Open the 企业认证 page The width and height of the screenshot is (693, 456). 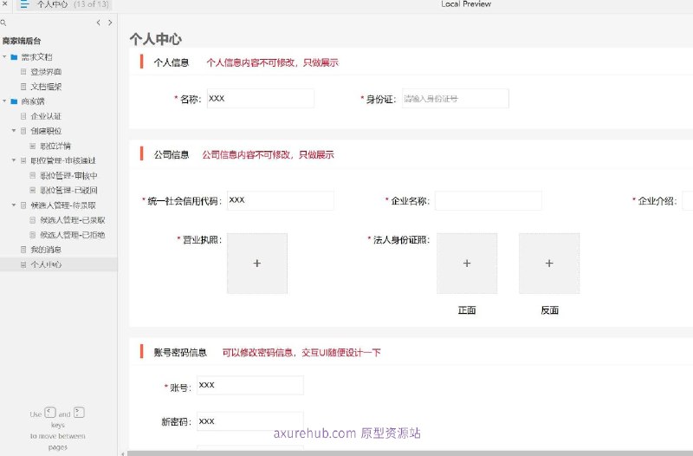[x=46, y=116]
